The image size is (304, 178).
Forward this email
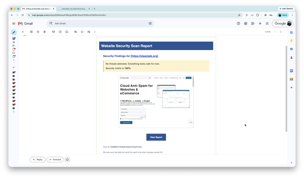pos(55,160)
